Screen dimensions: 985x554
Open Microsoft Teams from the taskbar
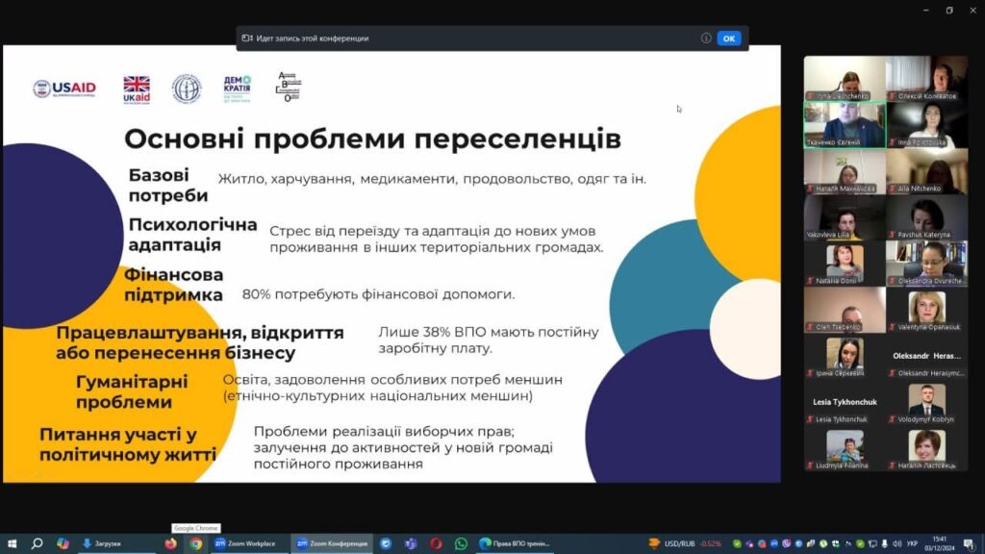pyautogui.click(x=411, y=543)
